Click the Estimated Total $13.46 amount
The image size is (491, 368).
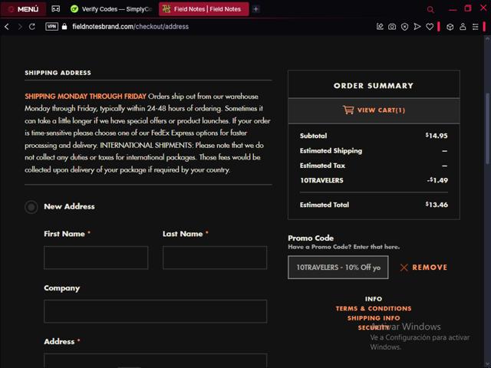click(437, 205)
